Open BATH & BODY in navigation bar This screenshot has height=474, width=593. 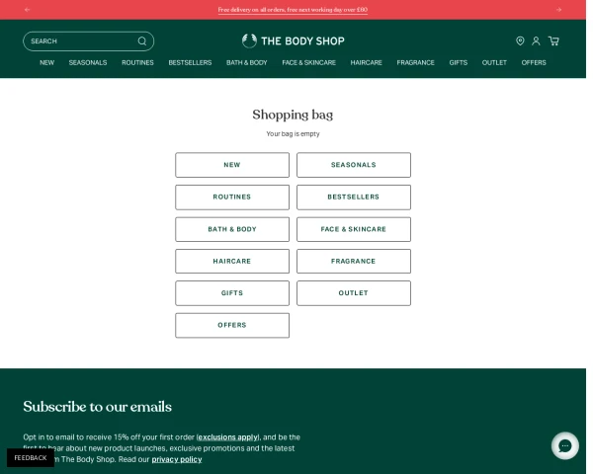coord(246,63)
